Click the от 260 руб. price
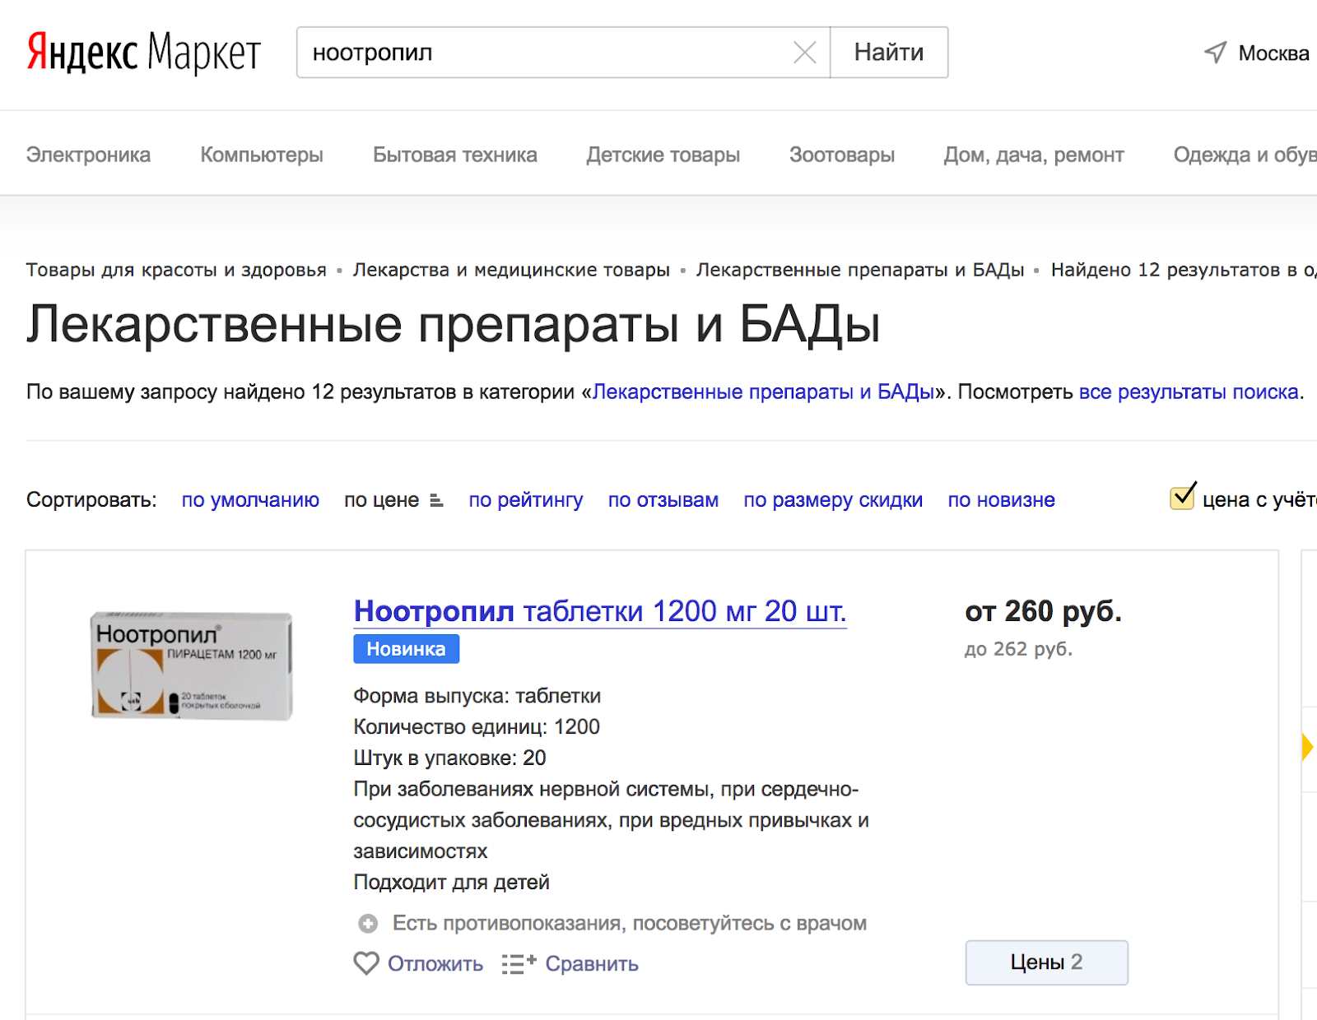This screenshot has width=1317, height=1020. coord(1043,611)
